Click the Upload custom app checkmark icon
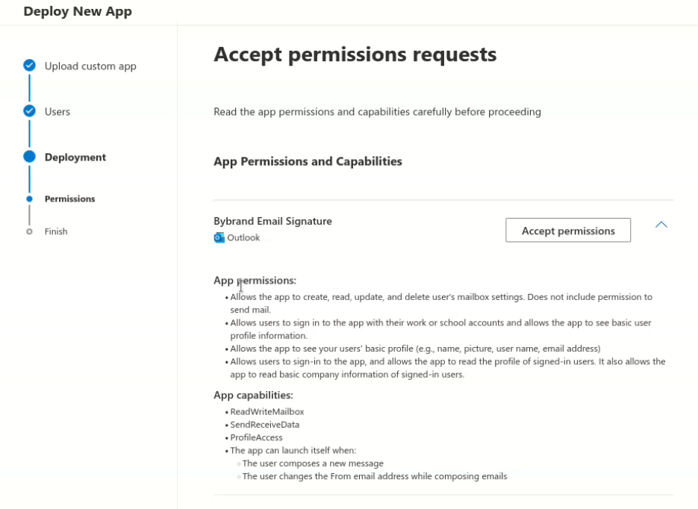The image size is (698, 509). pyautogui.click(x=29, y=66)
